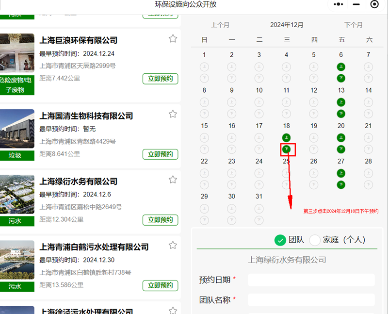Select the 家庭（个人）booking type radio
The width and height of the screenshot is (388, 314).
(x=315, y=240)
